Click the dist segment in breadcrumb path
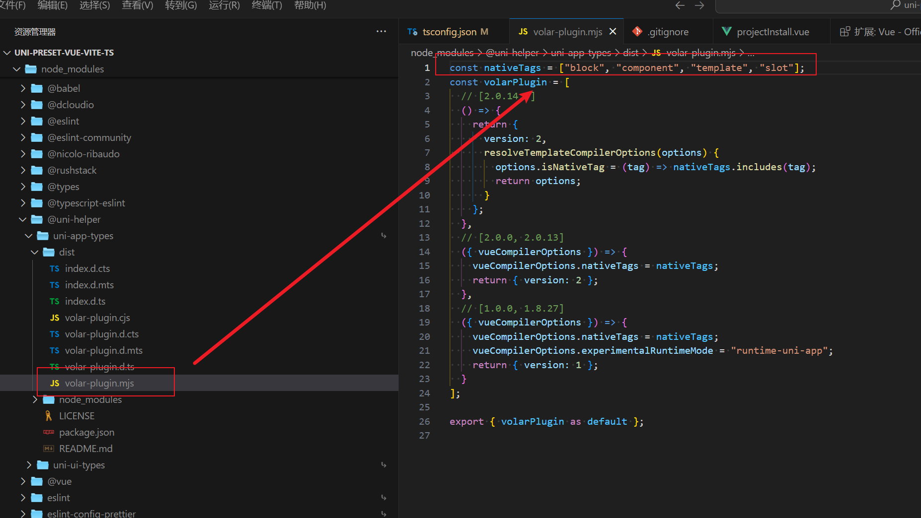Viewport: 921px width, 518px height. (x=630, y=53)
